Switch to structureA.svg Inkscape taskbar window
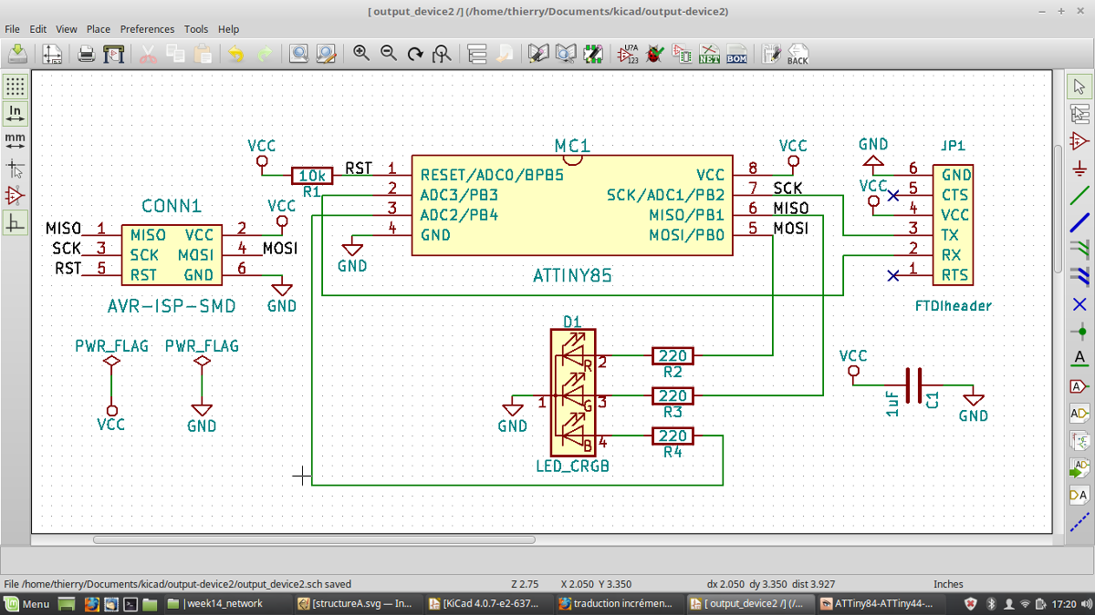 tap(360, 603)
